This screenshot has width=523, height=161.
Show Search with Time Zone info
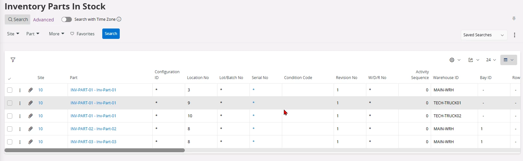(x=119, y=19)
